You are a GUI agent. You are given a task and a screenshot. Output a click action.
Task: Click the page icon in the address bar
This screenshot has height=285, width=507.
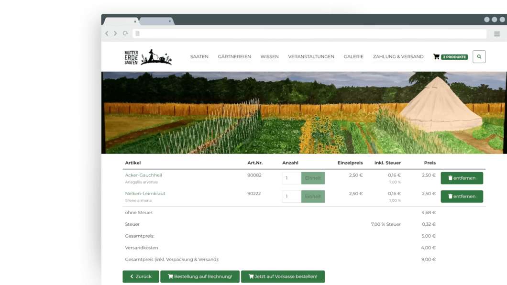(137, 33)
